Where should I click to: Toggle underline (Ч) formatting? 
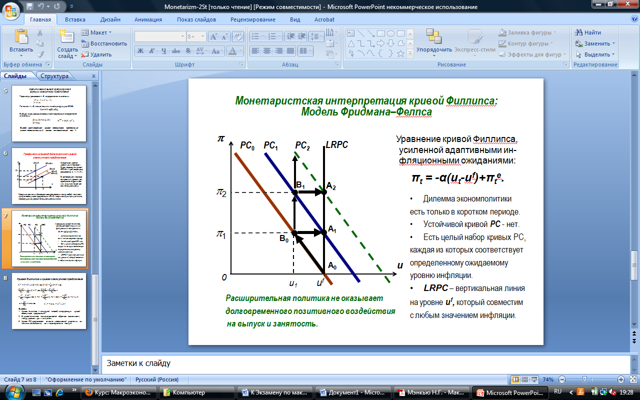coord(163,50)
